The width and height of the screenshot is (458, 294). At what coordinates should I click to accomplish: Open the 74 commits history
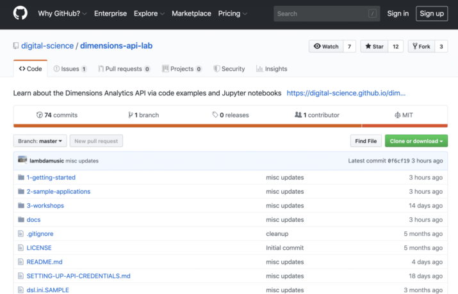(x=57, y=115)
